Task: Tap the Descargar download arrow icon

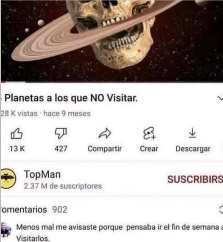Action: (x=192, y=133)
